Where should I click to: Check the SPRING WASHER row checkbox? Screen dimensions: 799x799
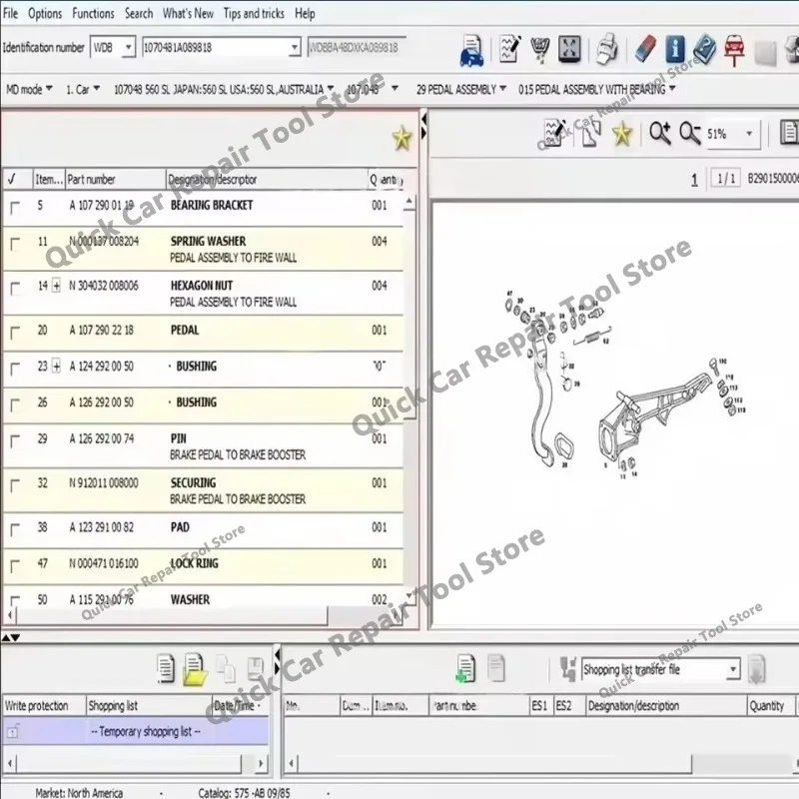pyautogui.click(x=15, y=244)
